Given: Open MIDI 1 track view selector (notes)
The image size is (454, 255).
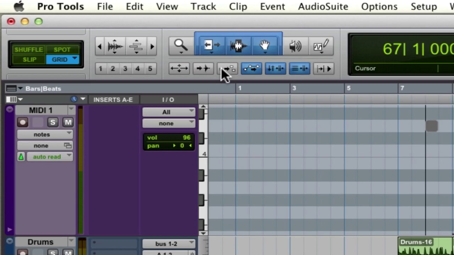Looking at the screenshot, I should tap(45, 134).
